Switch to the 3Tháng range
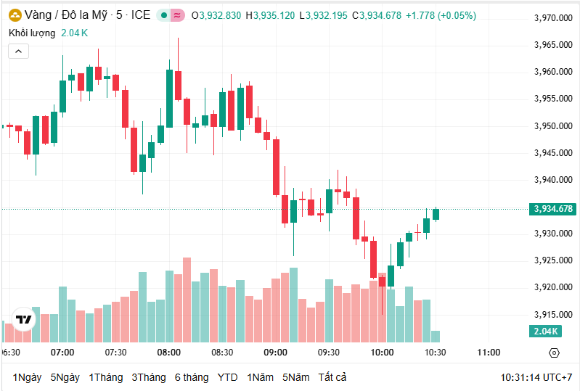Image resolution: width=580 pixels, height=391 pixels. click(149, 377)
